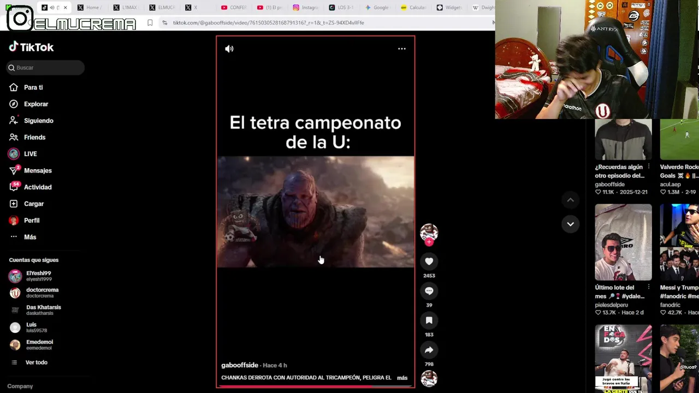Viewport: 699px width, 393px height.
Task: Expand the caption with más
Action: click(402, 378)
